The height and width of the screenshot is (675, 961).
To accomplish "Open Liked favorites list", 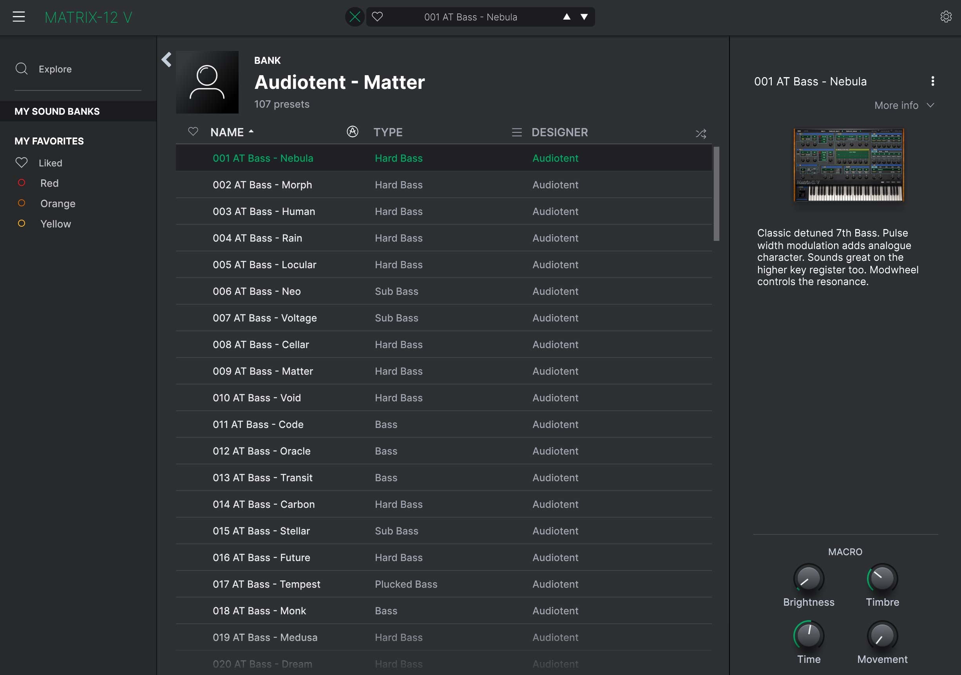I will pyautogui.click(x=50, y=163).
